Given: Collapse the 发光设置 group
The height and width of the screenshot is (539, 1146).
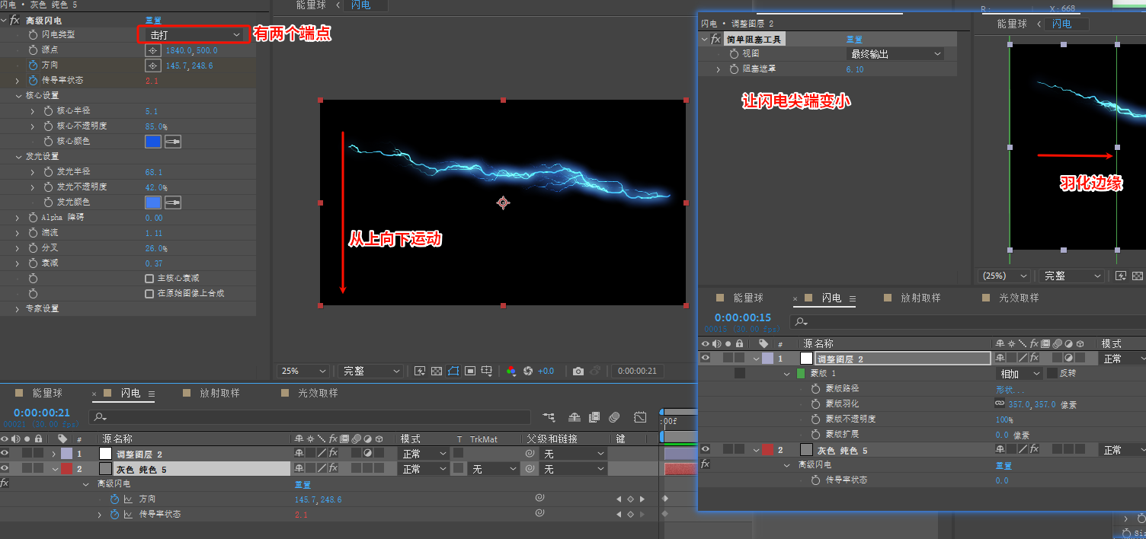Looking at the screenshot, I should pos(18,157).
